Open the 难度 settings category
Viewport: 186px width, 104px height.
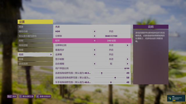[x=35, y=27]
